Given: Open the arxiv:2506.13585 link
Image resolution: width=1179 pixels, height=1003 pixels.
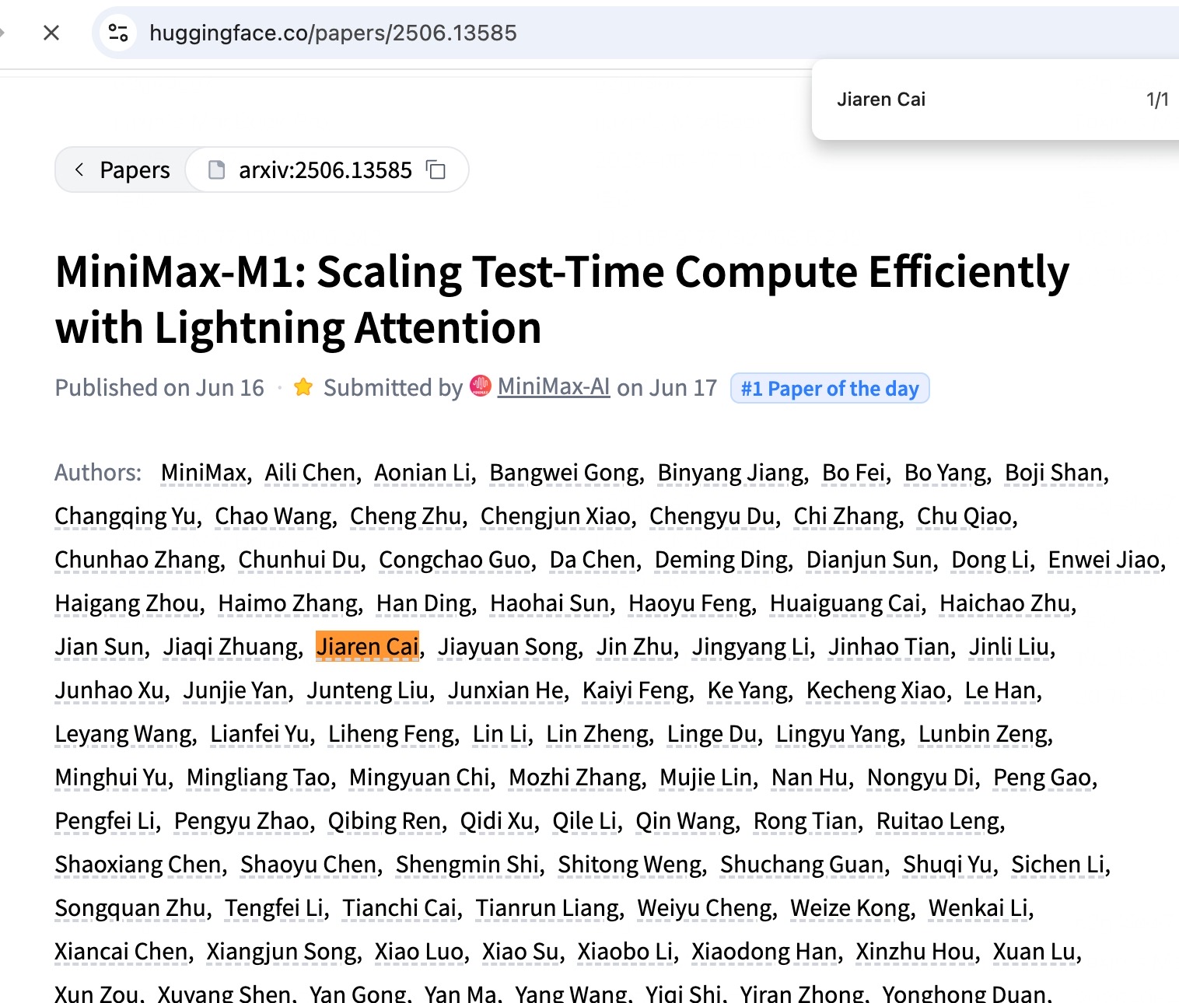Looking at the screenshot, I should coord(325,169).
